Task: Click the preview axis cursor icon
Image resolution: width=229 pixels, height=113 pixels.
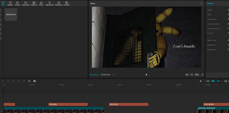Action: pos(226,81)
